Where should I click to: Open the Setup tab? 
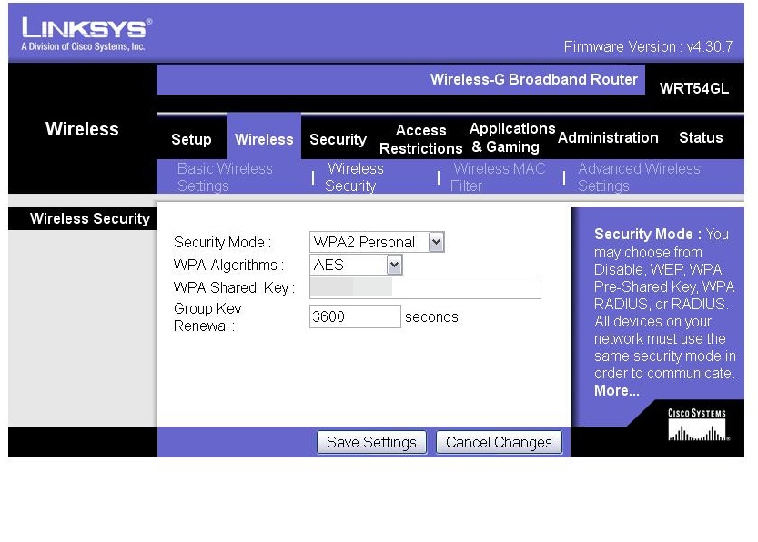pyautogui.click(x=191, y=139)
